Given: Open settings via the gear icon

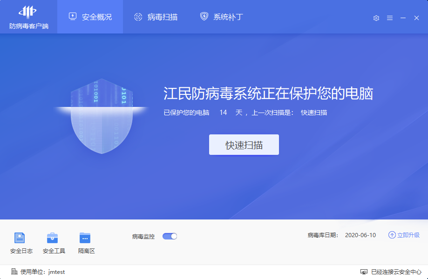Looking at the screenshot, I should [376, 18].
